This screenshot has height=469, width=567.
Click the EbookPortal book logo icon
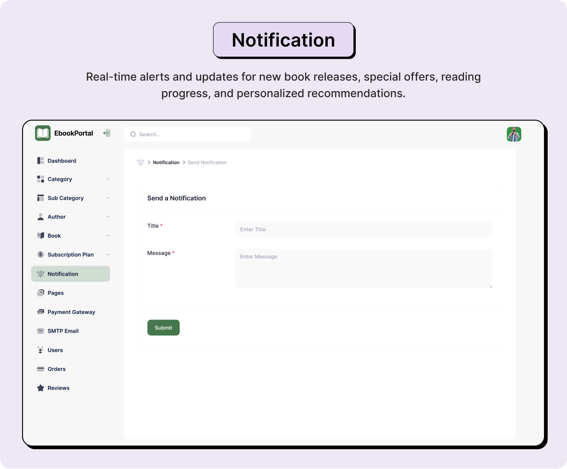click(x=43, y=133)
